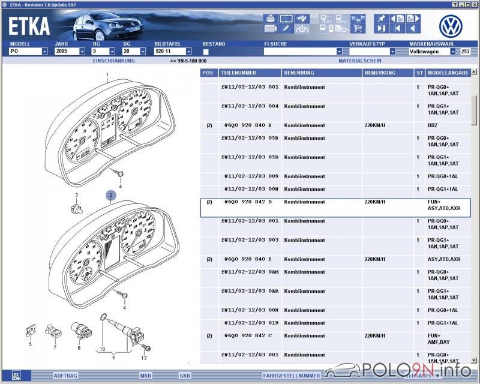Click the skip forward bar icon
Screen dimensions: 480x384
point(381,29)
